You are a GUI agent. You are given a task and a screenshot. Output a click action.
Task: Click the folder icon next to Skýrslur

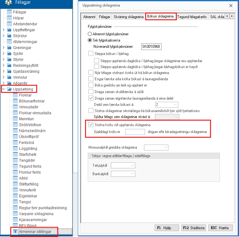coord(9,36)
